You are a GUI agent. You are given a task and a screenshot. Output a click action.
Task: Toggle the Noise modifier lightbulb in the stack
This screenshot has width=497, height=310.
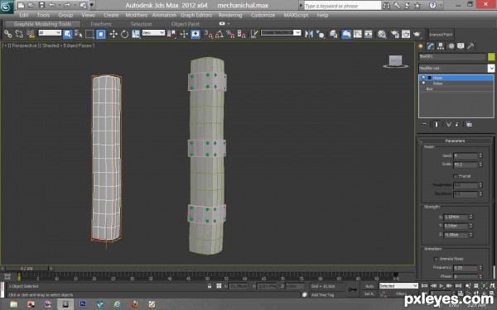(x=424, y=78)
